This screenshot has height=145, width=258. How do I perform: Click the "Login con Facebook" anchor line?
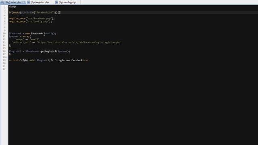coord(48,60)
